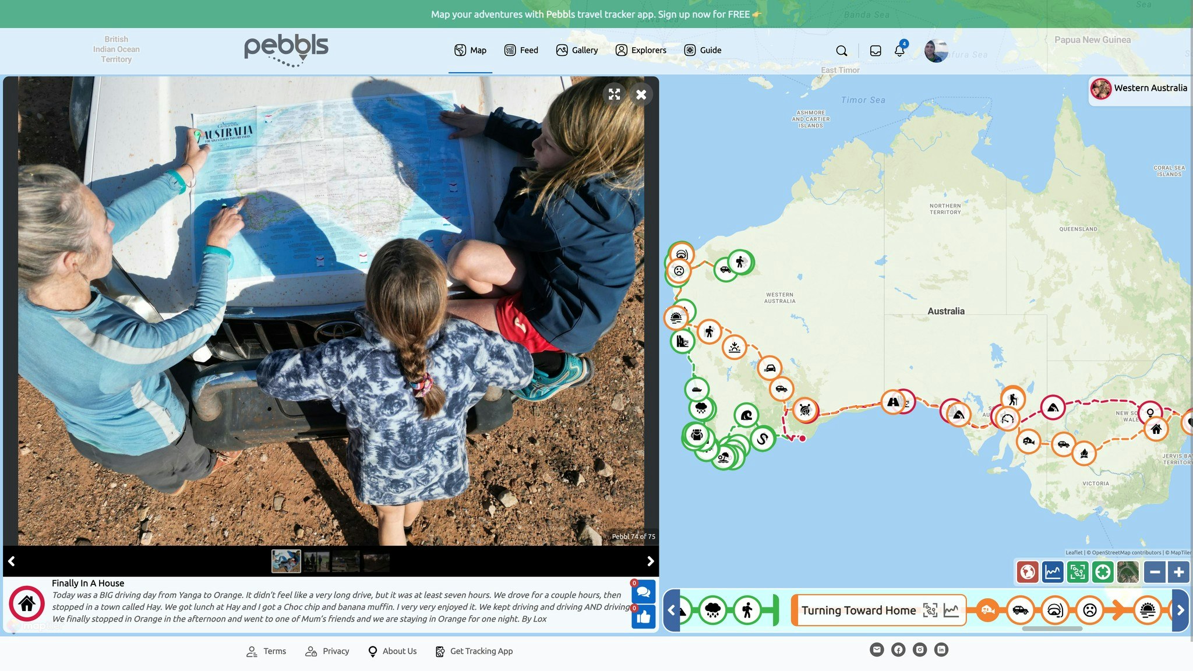The height and width of the screenshot is (671, 1193).
Task: Select the first photo thumbnail
Action: click(286, 561)
